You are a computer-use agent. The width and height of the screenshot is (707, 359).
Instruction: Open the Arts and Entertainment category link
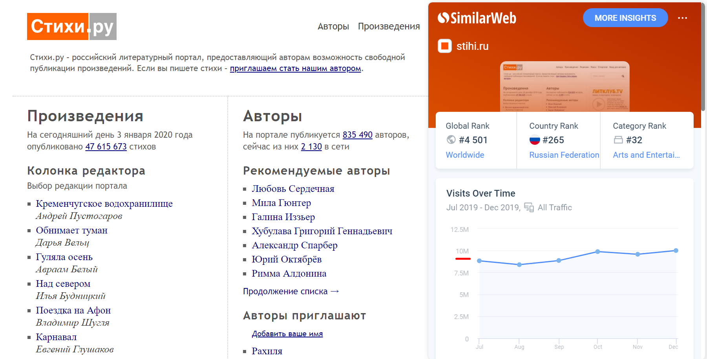point(646,155)
